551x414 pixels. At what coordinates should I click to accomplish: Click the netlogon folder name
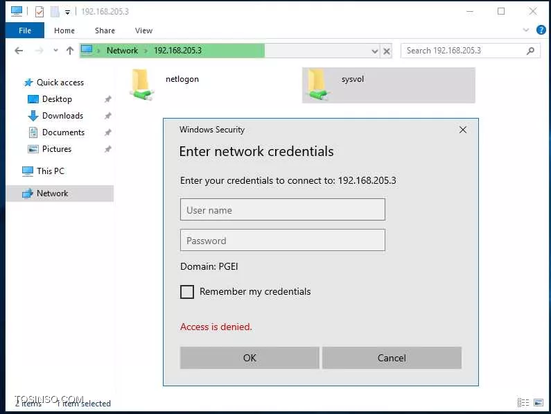click(x=182, y=79)
